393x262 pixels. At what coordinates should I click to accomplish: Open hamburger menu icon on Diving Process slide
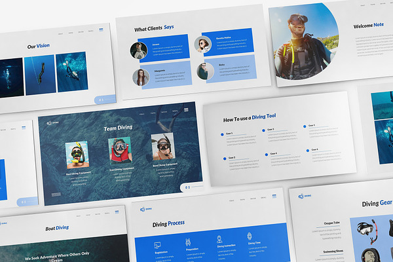coord(274,196)
